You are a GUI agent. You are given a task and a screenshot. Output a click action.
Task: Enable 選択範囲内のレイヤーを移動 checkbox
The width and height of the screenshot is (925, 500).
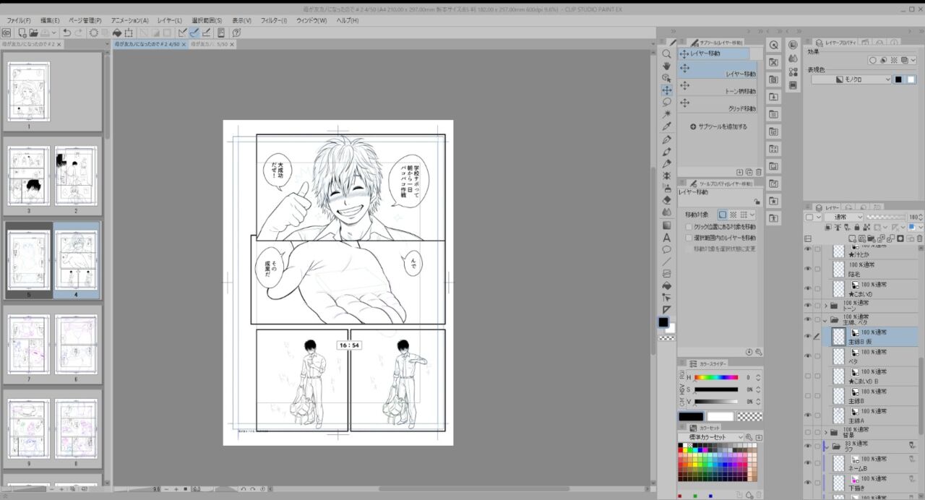click(x=689, y=238)
